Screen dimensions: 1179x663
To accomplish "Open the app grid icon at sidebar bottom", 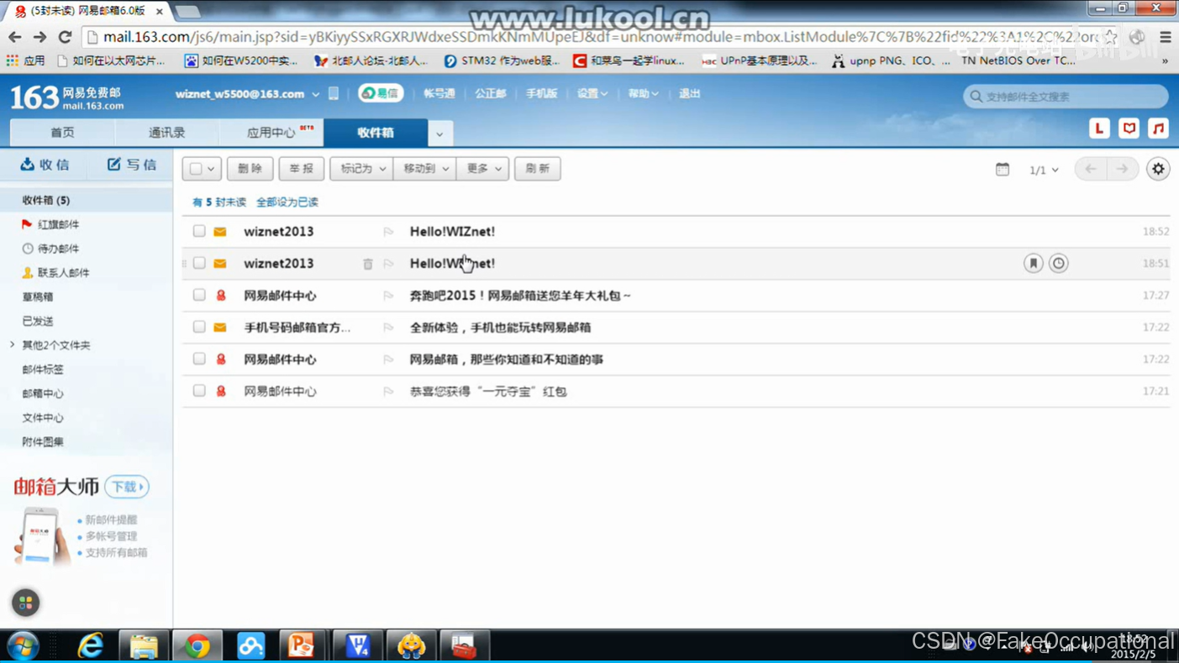I will point(25,602).
